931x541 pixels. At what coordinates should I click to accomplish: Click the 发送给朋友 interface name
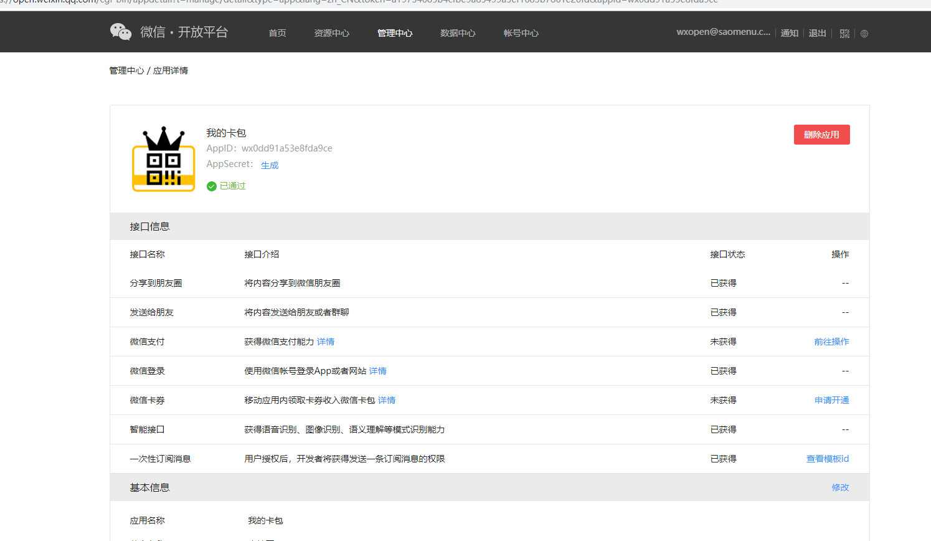coord(151,312)
